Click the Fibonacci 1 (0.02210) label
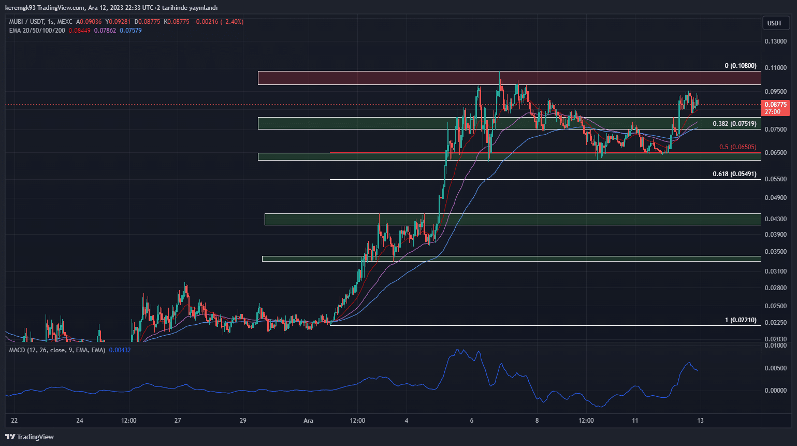The image size is (797, 446). 741,320
